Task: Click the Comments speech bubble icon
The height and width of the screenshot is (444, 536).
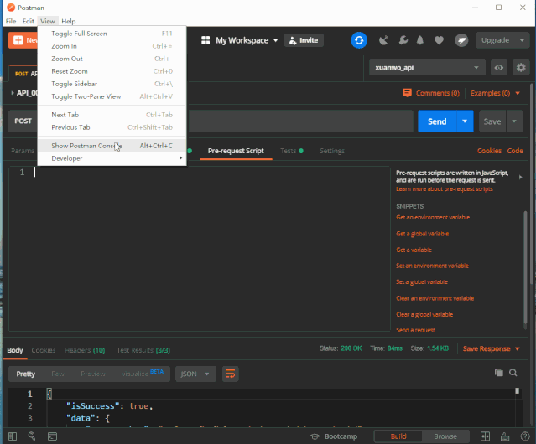Action: (x=407, y=93)
